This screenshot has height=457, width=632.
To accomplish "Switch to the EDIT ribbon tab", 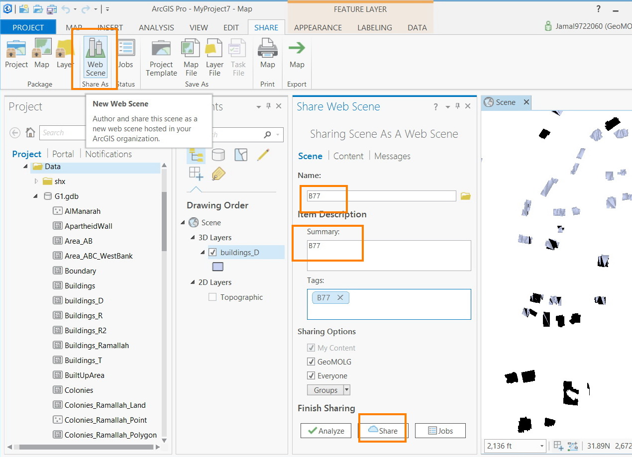I will coord(231,28).
